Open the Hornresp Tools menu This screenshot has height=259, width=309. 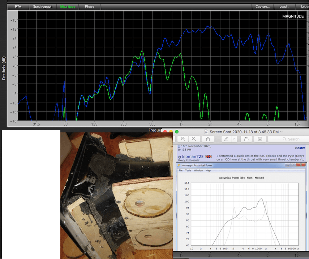coord(188,171)
